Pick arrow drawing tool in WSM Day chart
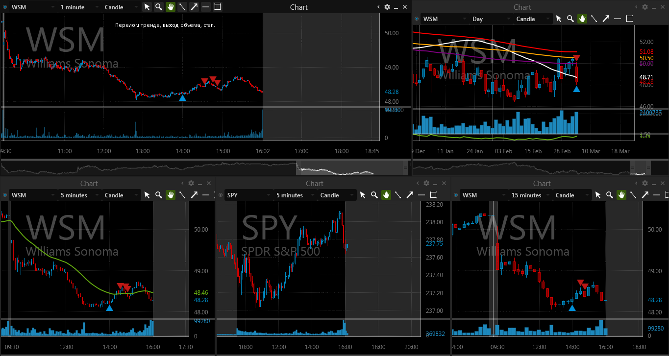The width and height of the screenshot is (669, 356). (x=606, y=19)
